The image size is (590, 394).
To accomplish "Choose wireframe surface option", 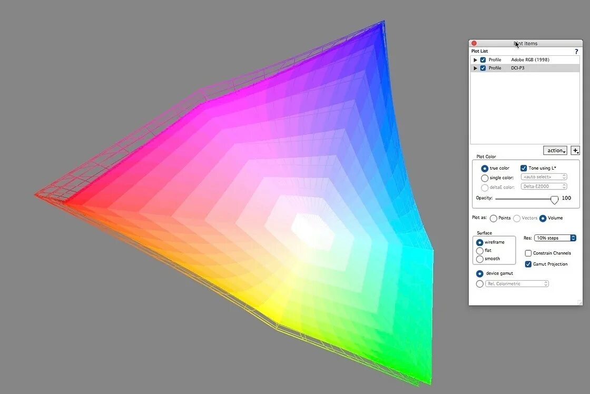I will (x=479, y=243).
